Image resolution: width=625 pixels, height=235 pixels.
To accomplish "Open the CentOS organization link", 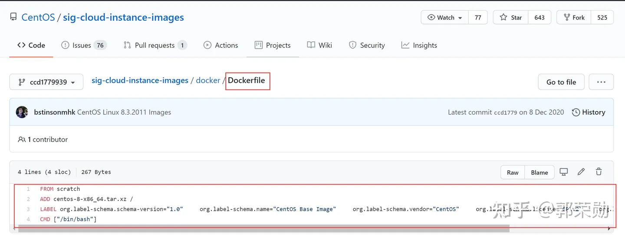I will point(38,17).
